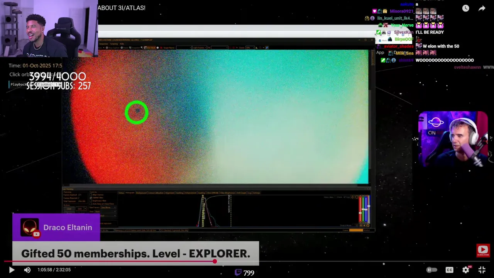This screenshot has width=494, height=278.
Task: Adjust the blue colour level slider
Action: [366, 209]
